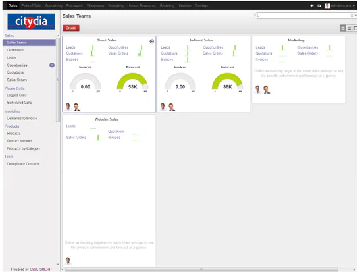Switch to list view icon
The height and width of the screenshot is (272, 362).
[349, 28]
